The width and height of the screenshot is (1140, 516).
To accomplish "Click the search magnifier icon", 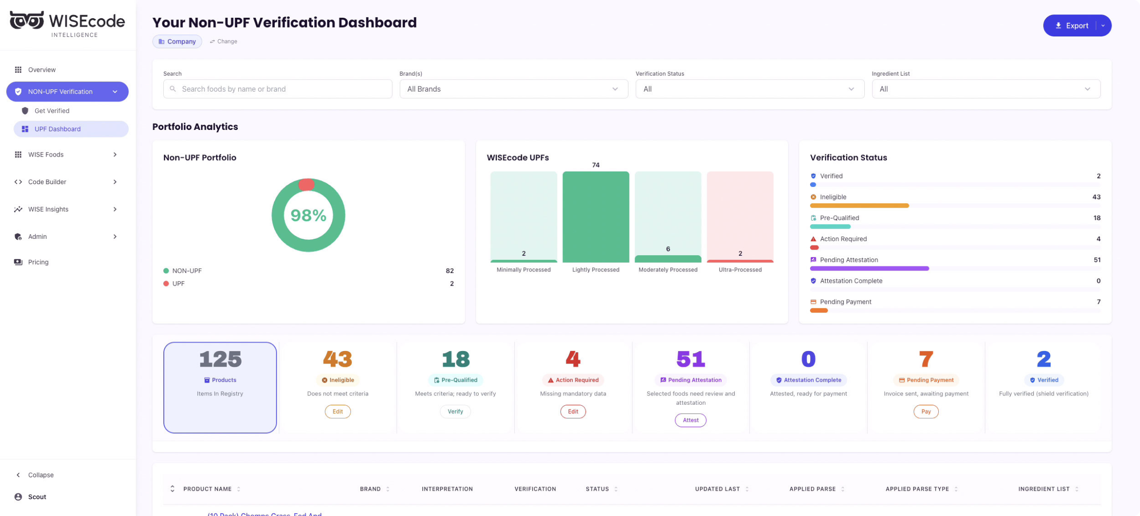I will (173, 89).
